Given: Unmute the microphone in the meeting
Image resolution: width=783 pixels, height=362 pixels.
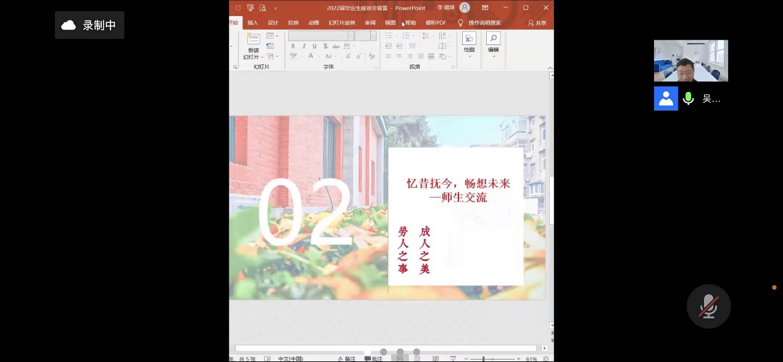Looking at the screenshot, I should pyautogui.click(x=708, y=306).
